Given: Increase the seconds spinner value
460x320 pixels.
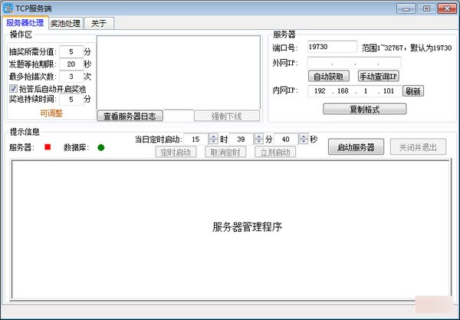Looking at the screenshot, I should pos(304,136).
